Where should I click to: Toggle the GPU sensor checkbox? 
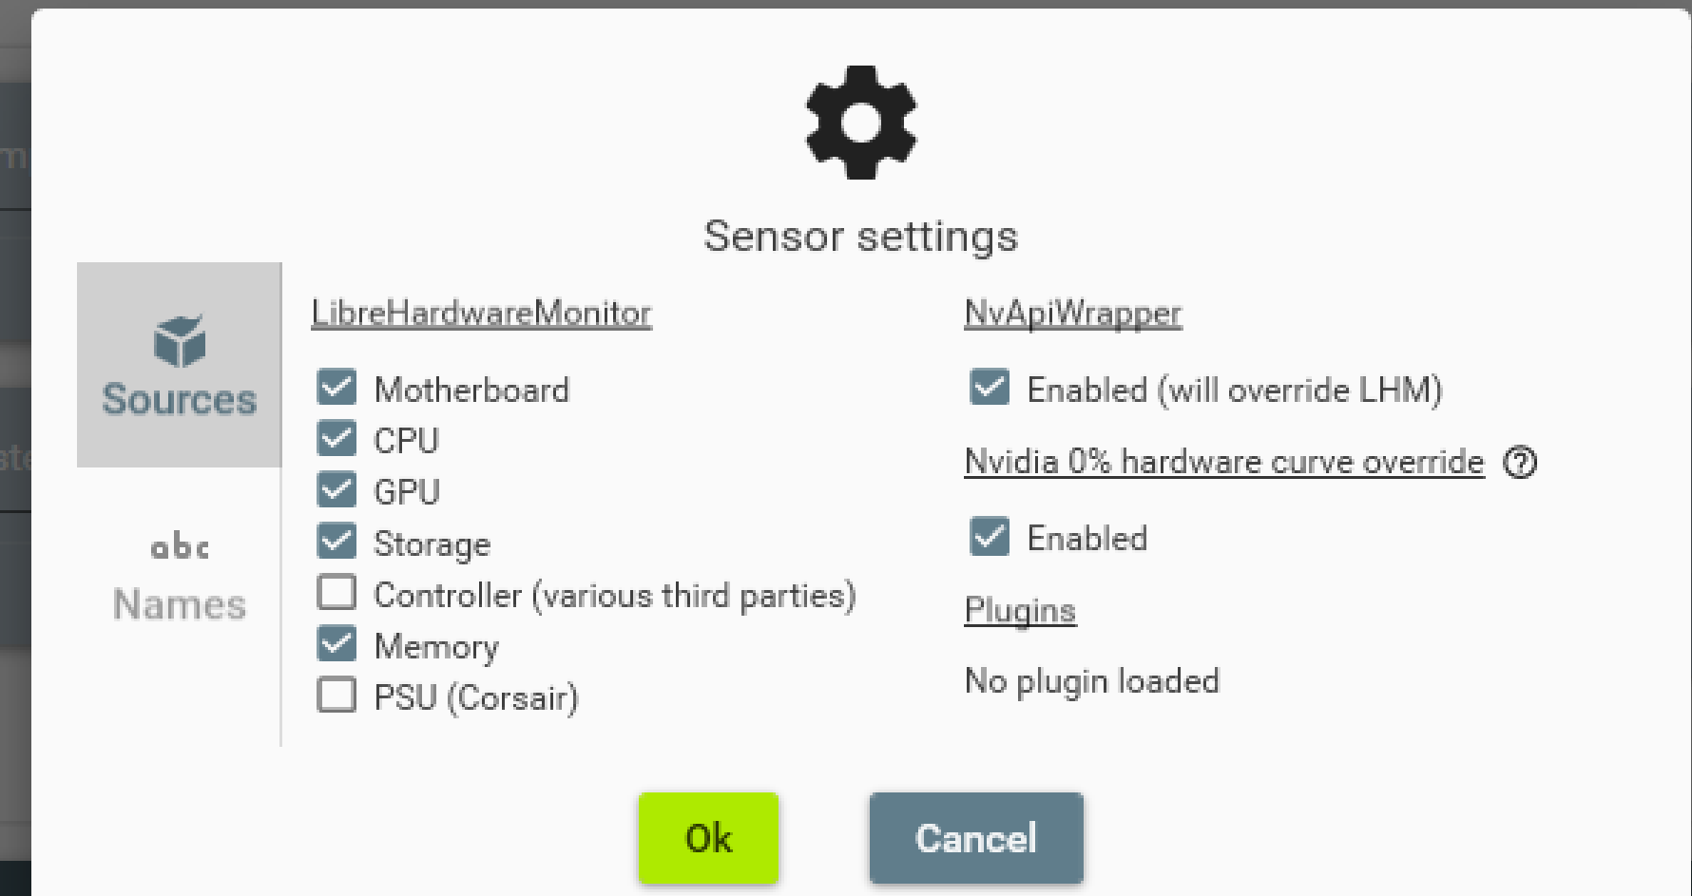[336, 490]
